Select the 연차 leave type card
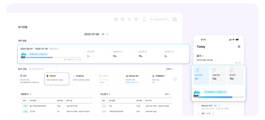 [31, 79]
